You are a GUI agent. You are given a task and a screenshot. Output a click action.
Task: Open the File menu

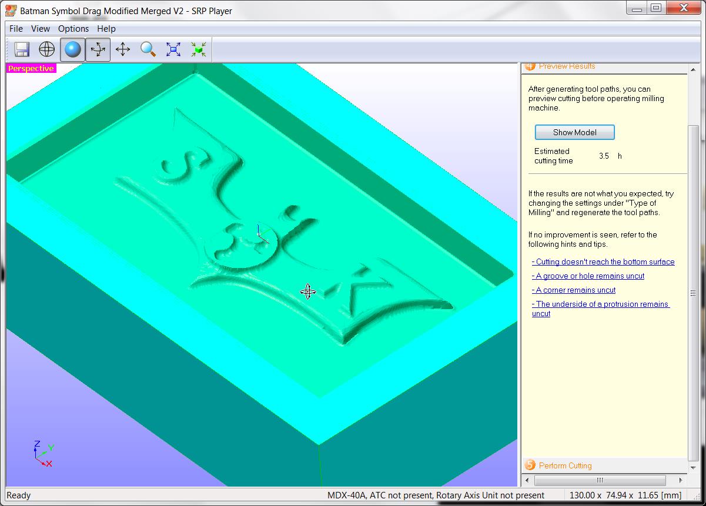tap(16, 28)
